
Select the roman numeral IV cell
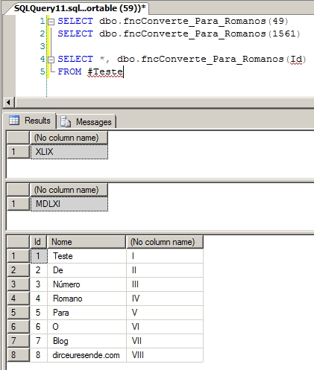point(165,299)
